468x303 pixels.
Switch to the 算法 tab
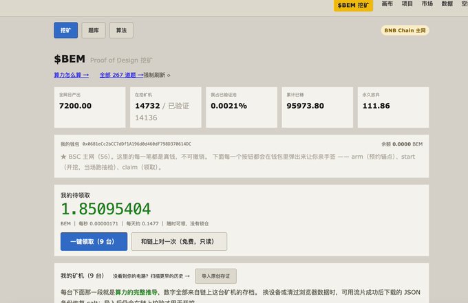[x=121, y=30]
